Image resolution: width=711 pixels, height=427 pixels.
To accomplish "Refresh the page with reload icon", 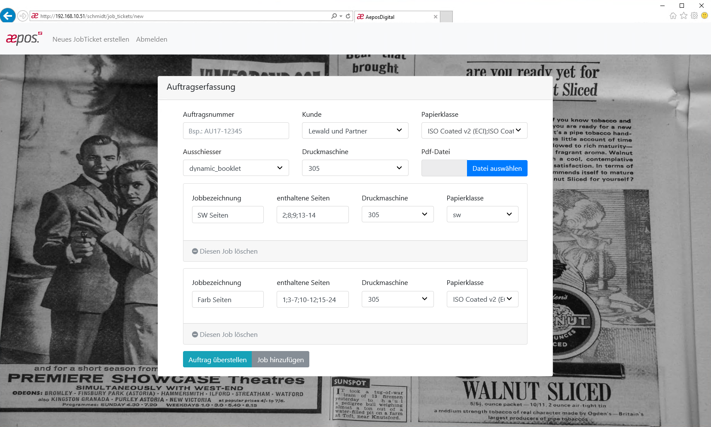I will coord(348,16).
